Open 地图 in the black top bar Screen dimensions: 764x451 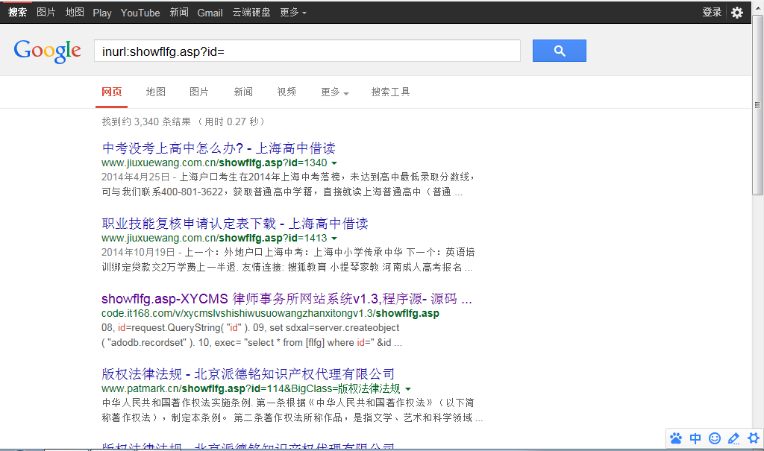pos(75,13)
